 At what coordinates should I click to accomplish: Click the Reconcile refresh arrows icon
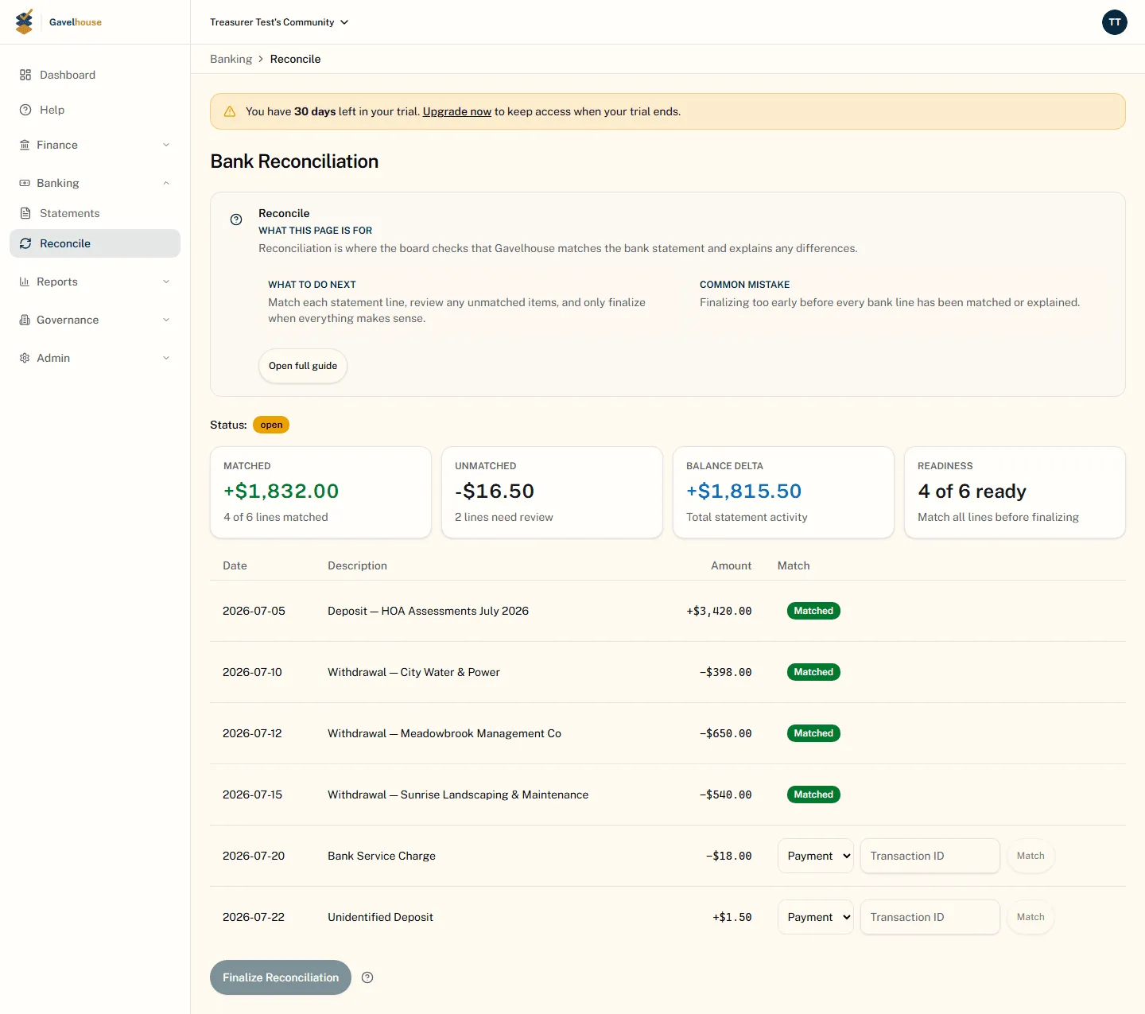(25, 243)
